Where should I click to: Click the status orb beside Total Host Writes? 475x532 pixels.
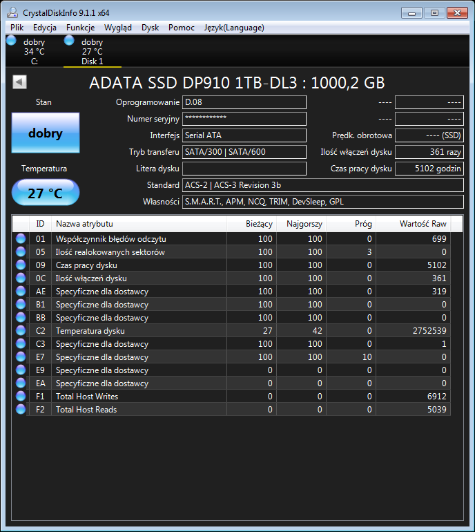[21, 397]
